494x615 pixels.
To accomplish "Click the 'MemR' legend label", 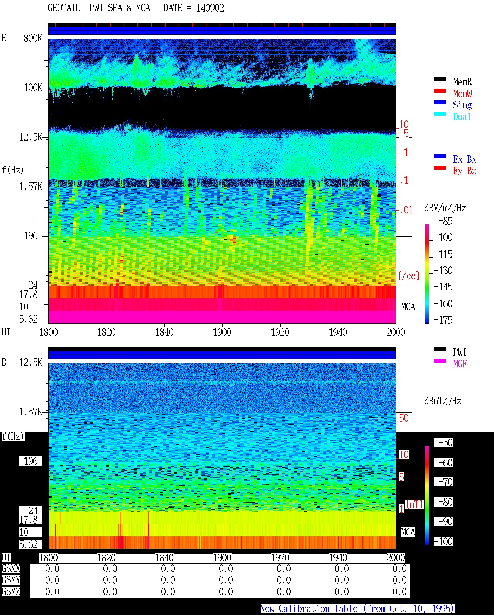I will point(462,82).
